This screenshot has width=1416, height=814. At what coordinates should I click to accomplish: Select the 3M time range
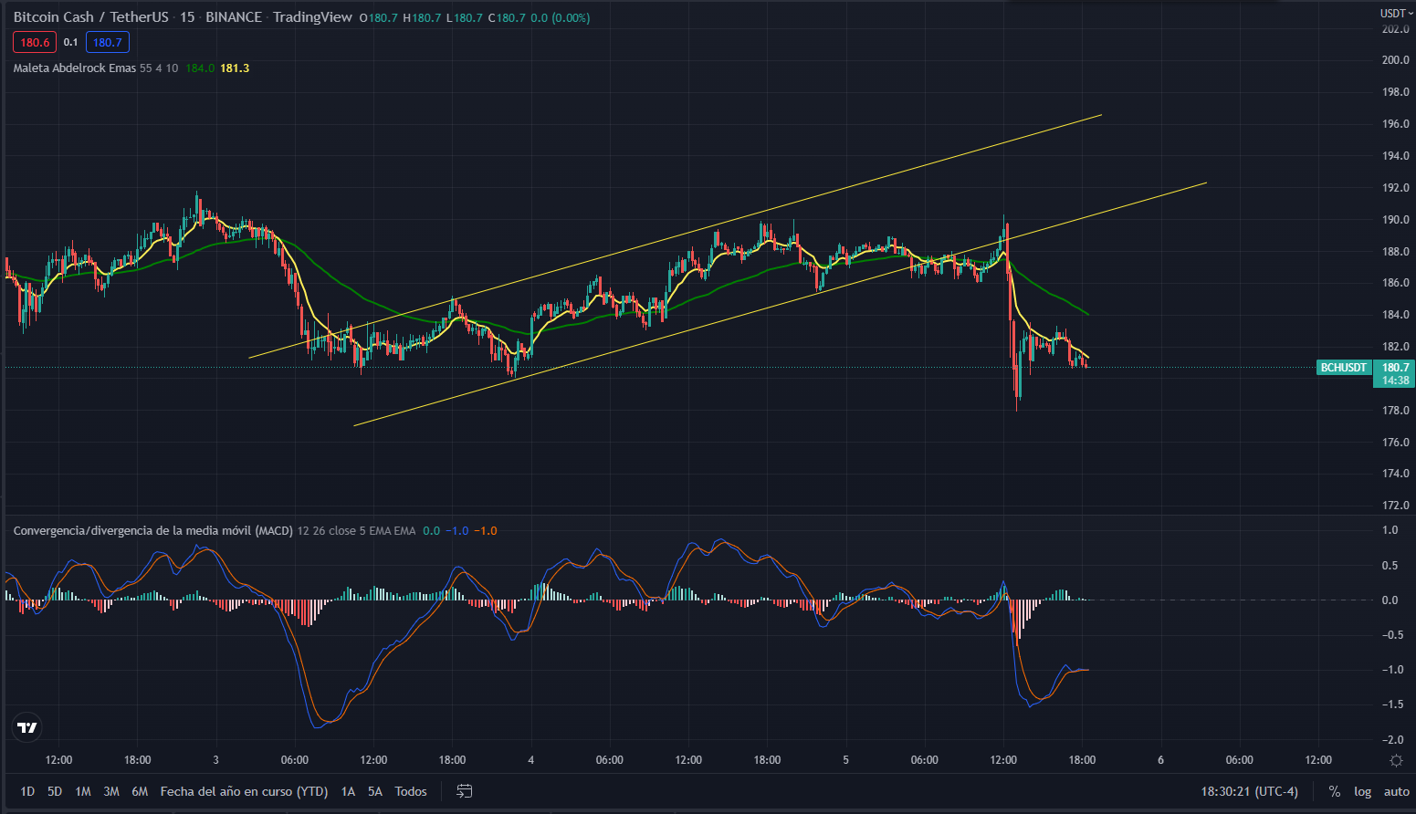(x=111, y=791)
